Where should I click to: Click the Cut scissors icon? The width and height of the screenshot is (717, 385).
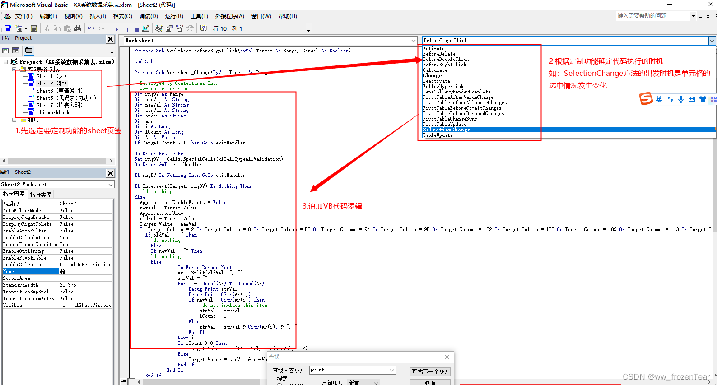pyautogui.click(x=47, y=28)
